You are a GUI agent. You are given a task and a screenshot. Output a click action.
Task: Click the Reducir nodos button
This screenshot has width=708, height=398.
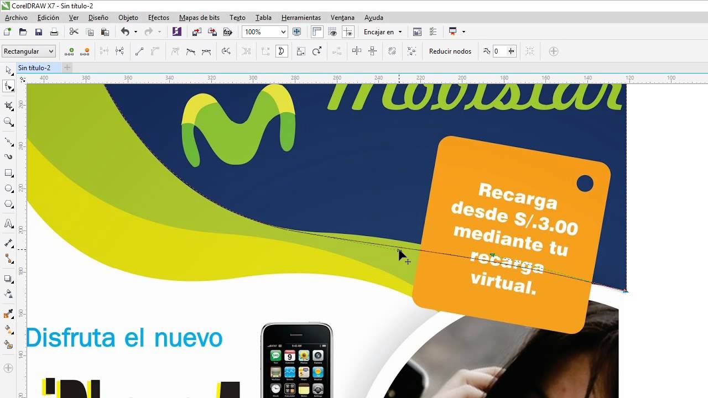click(x=450, y=51)
